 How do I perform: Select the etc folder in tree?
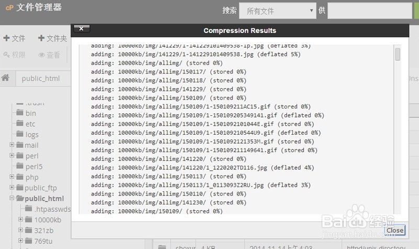(x=30, y=124)
